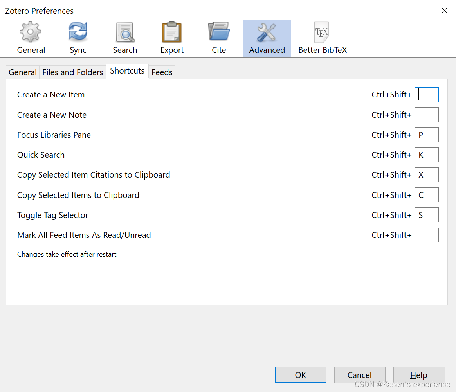Confirm changes with the OK button
The width and height of the screenshot is (456, 392).
pyautogui.click(x=301, y=375)
